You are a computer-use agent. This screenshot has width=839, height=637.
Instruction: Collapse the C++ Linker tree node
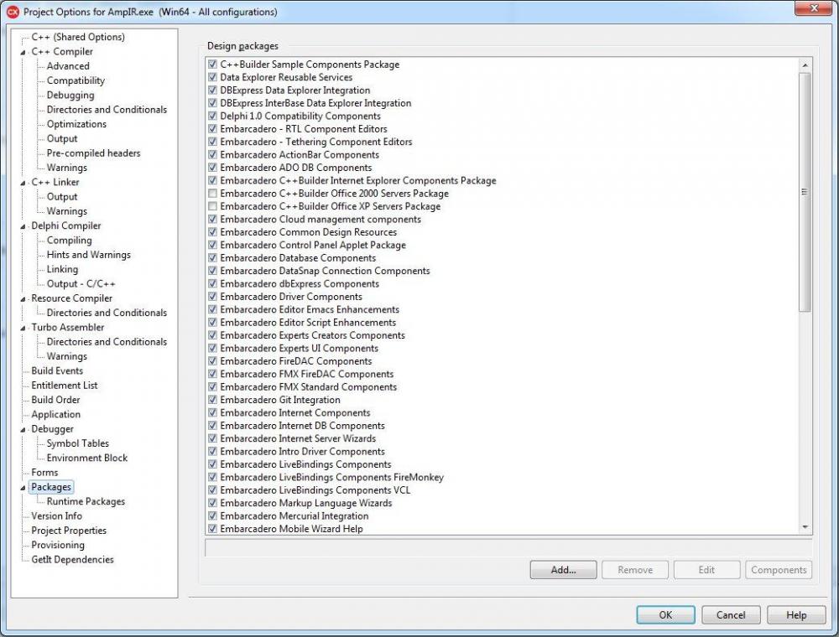(x=23, y=182)
